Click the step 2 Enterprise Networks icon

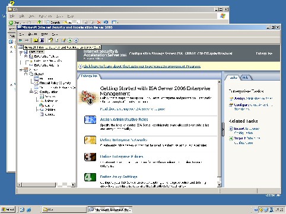click(90, 140)
